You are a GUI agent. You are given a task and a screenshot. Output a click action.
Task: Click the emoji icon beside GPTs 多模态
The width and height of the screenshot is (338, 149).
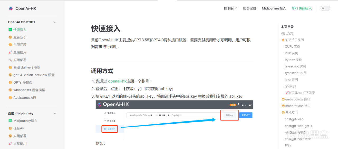(x=10, y=83)
